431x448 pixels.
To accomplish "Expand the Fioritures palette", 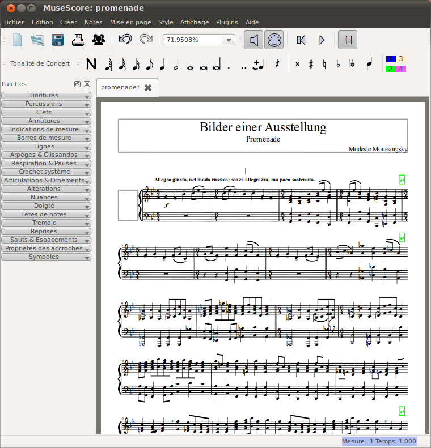I will pos(47,95).
